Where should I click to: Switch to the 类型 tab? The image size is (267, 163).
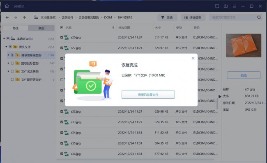point(41,28)
